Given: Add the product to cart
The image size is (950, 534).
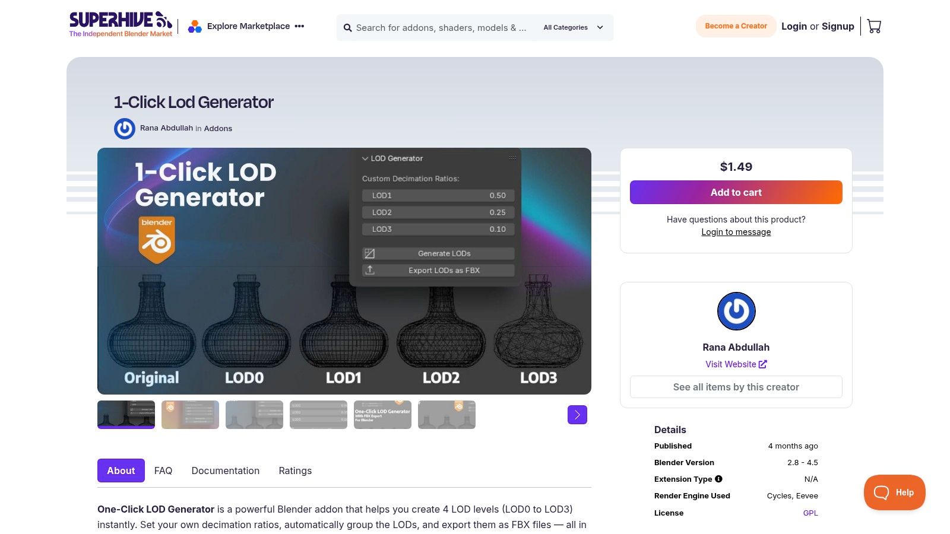Looking at the screenshot, I should [x=736, y=192].
